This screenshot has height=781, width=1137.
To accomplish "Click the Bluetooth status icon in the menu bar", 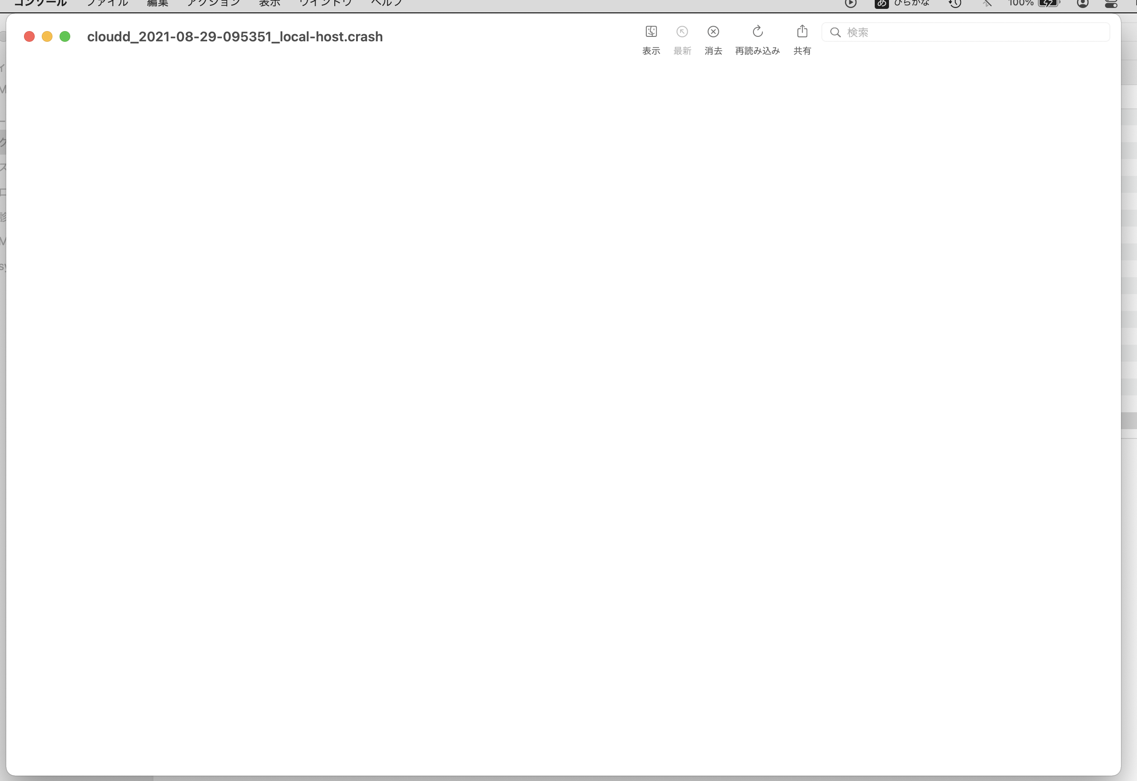I will pos(987,4).
